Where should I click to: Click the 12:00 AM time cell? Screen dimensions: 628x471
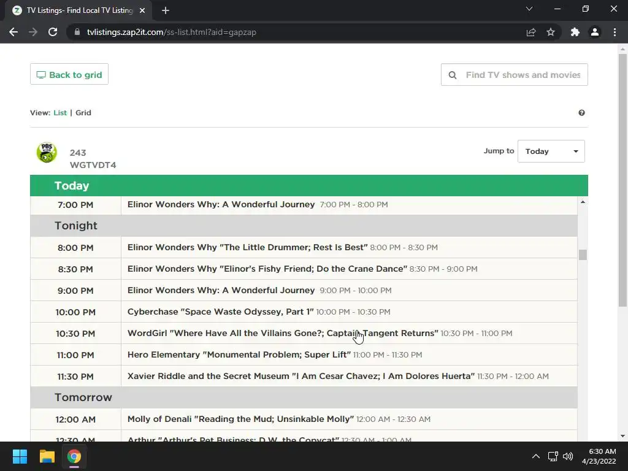(75, 419)
